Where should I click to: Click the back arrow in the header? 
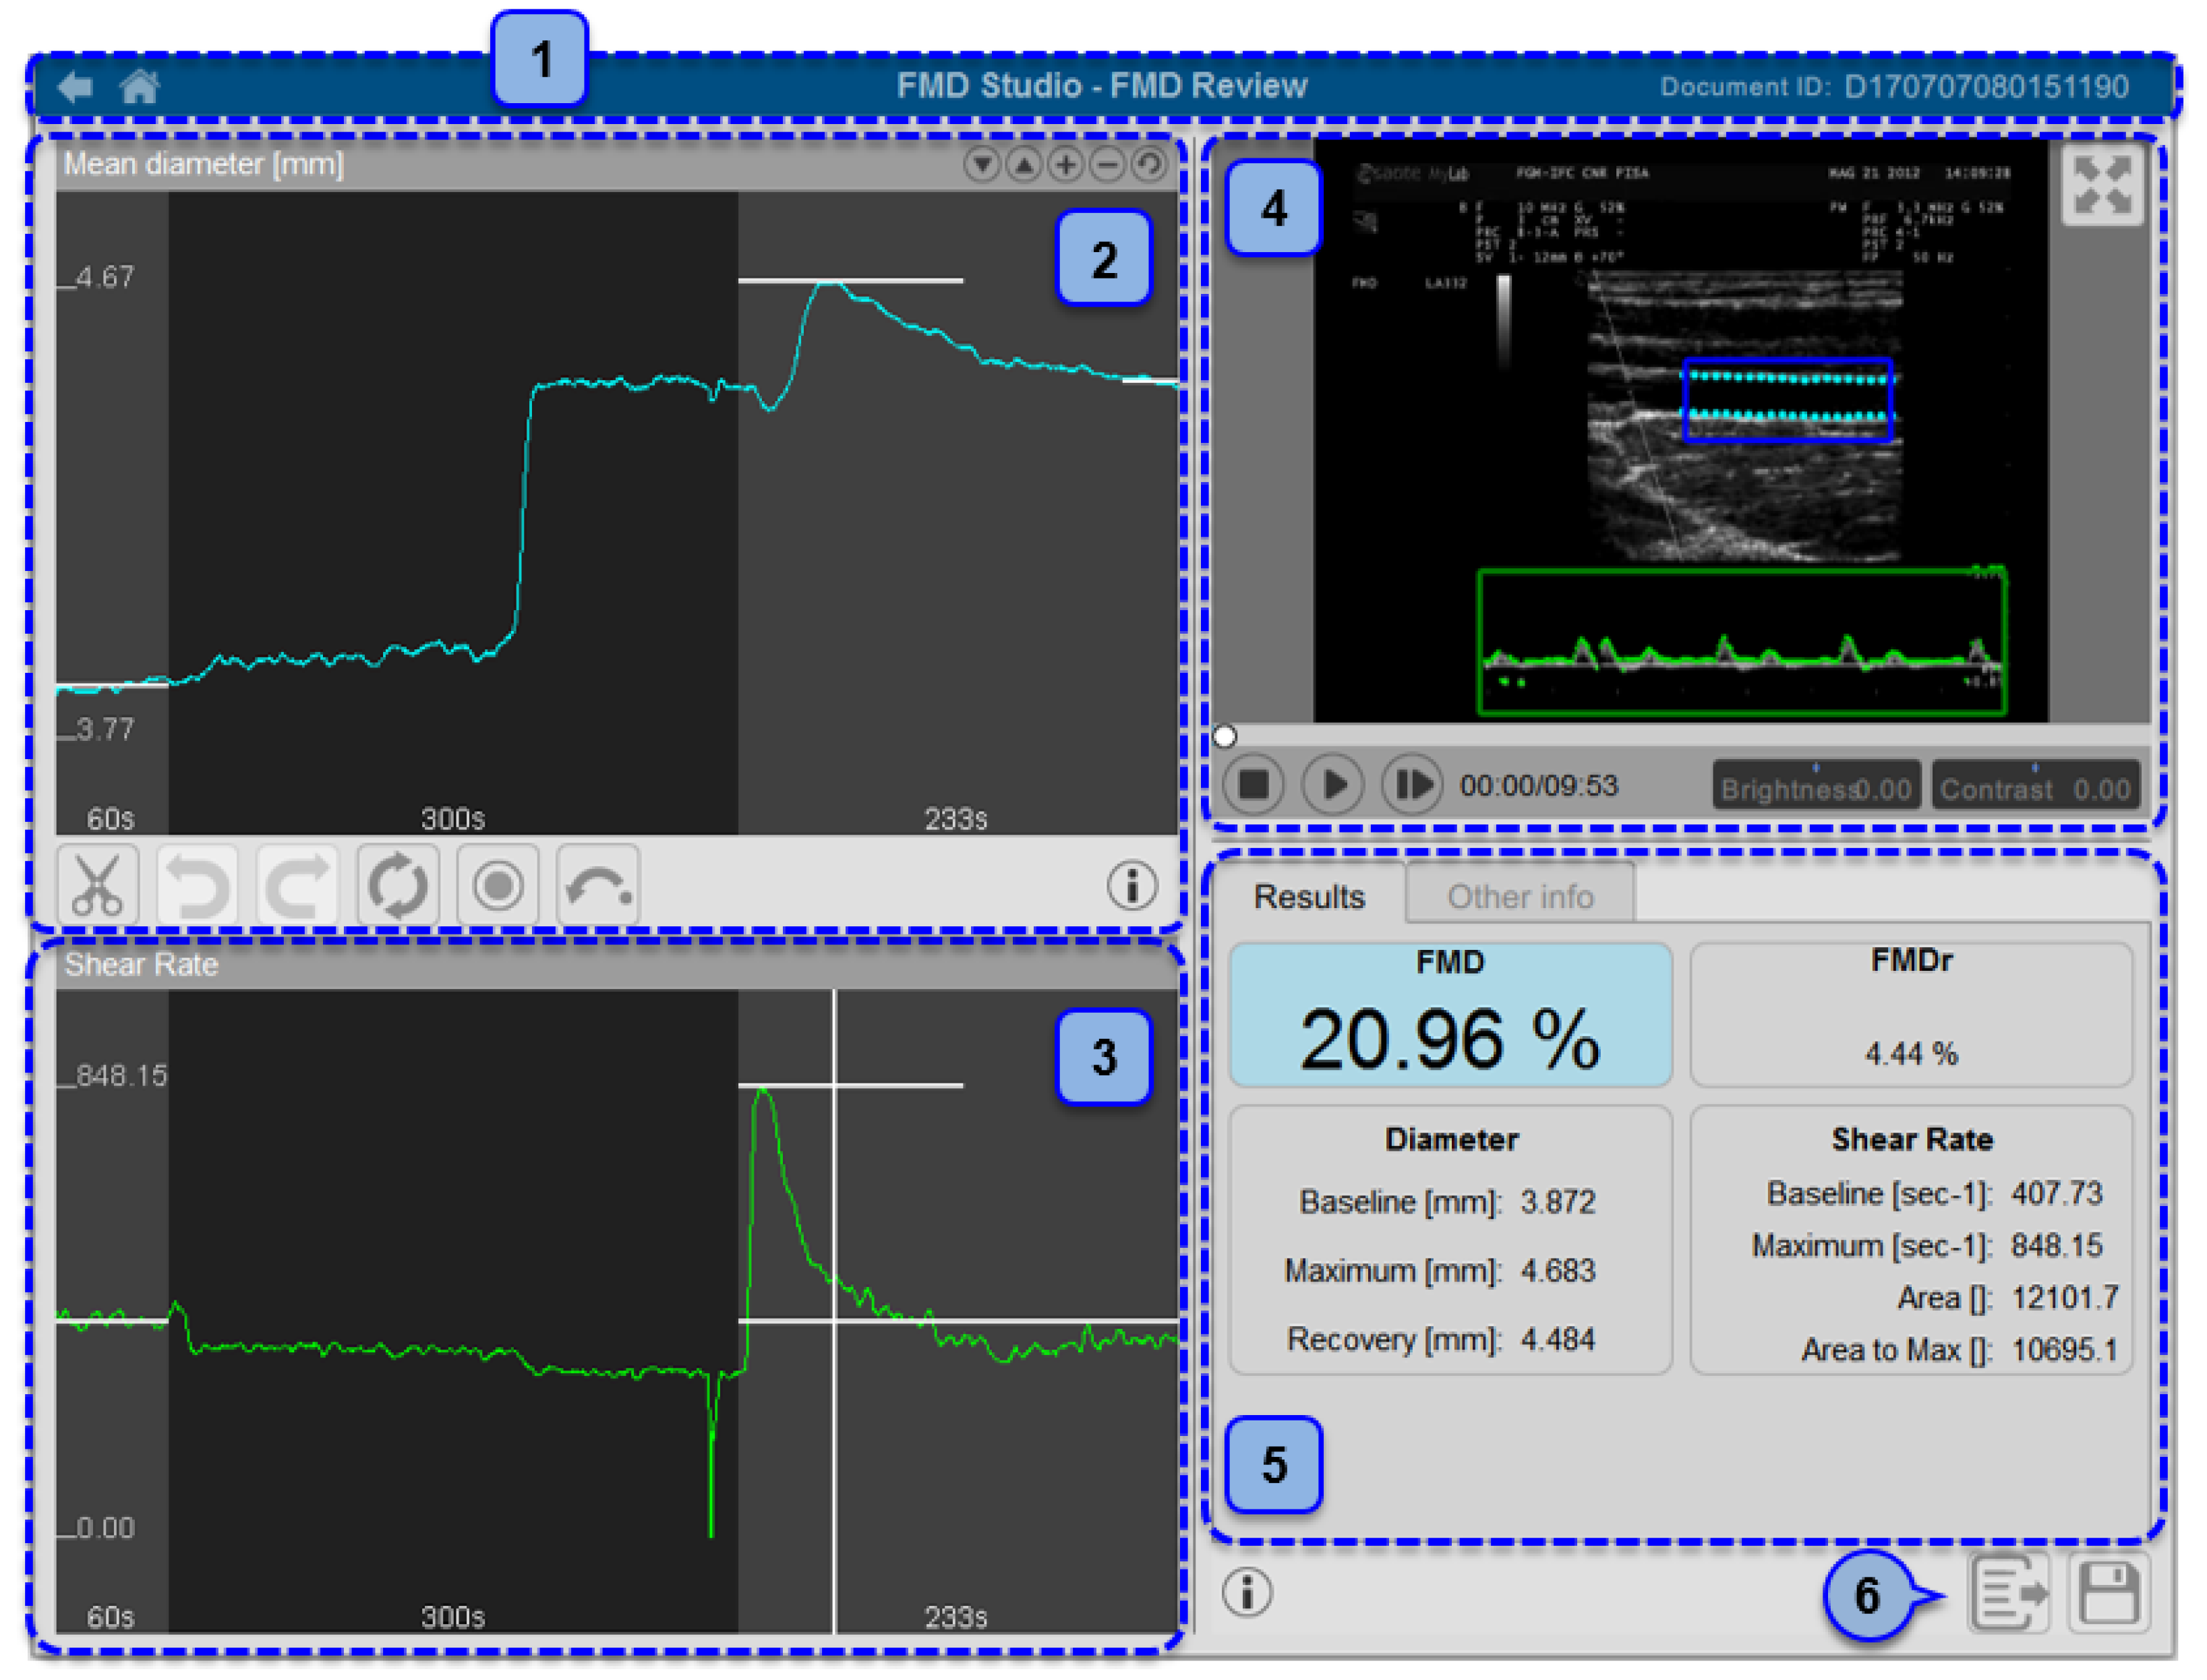pyautogui.click(x=75, y=87)
